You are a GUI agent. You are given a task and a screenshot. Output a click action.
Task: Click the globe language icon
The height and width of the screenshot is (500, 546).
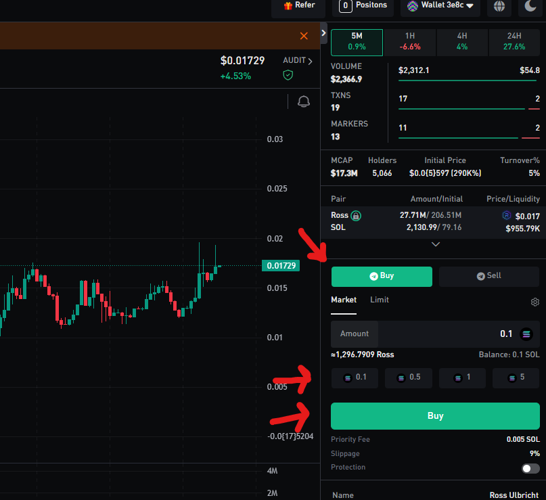tap(499, 7)
